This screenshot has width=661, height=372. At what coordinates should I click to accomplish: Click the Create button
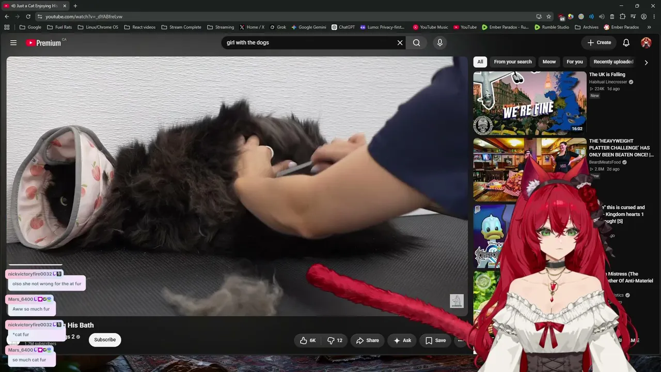click(x=599, y=43)
